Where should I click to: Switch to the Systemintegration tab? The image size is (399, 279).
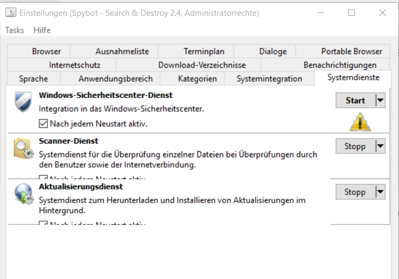(x=269, y=79)
